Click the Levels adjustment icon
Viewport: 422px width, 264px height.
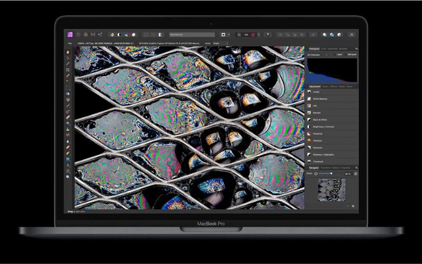[x=310, y=91]
